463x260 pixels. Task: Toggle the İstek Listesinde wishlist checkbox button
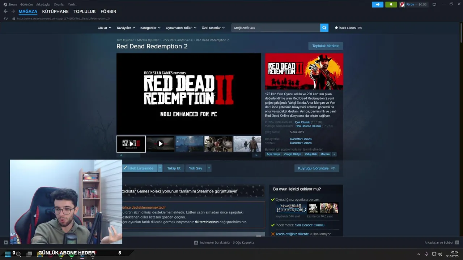tap(137, 168)
